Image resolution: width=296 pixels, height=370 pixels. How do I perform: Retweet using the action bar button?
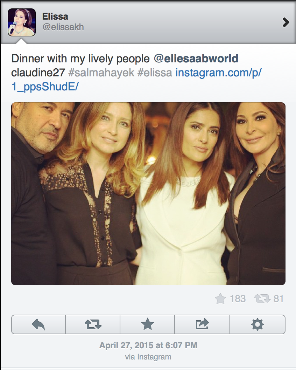pyautogui.click(x=93, y=324)
